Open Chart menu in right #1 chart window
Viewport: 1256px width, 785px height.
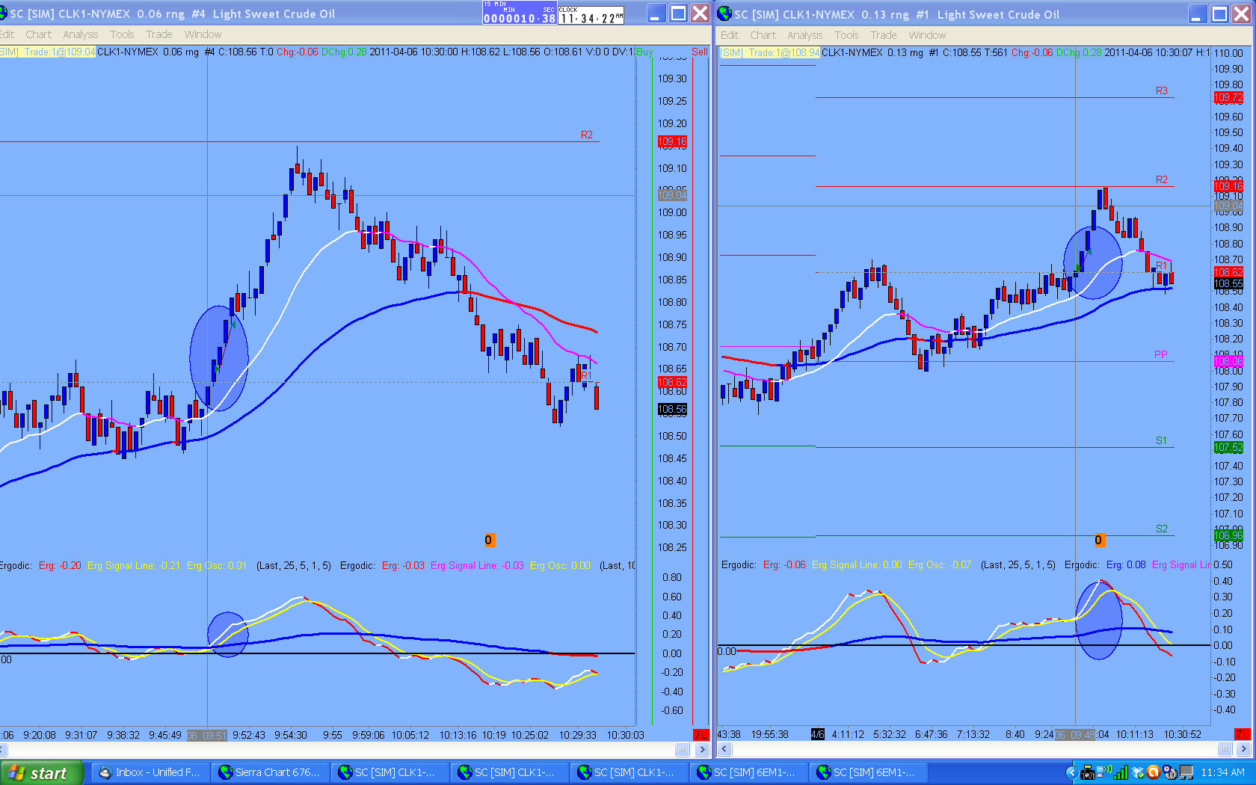coord(763,35)
